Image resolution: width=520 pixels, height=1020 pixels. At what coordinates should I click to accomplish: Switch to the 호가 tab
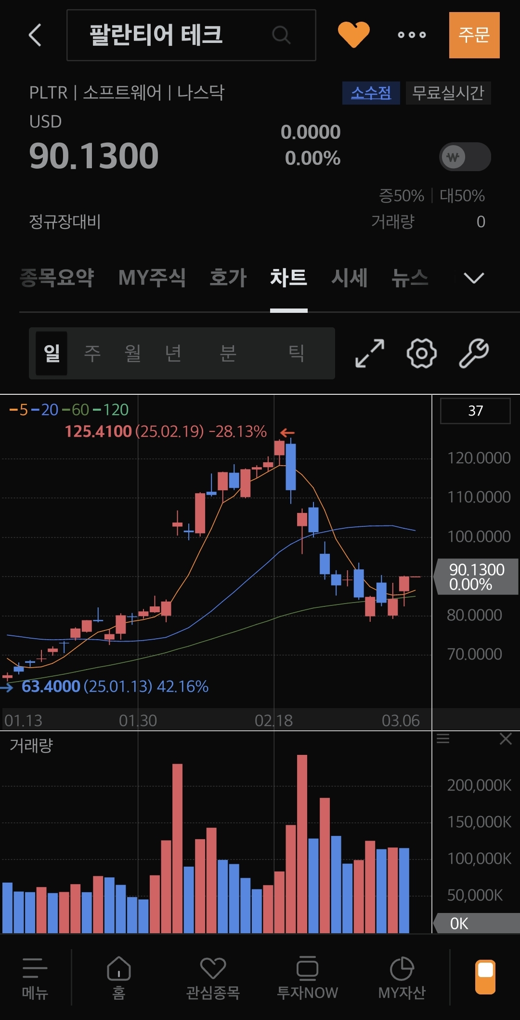228,278
